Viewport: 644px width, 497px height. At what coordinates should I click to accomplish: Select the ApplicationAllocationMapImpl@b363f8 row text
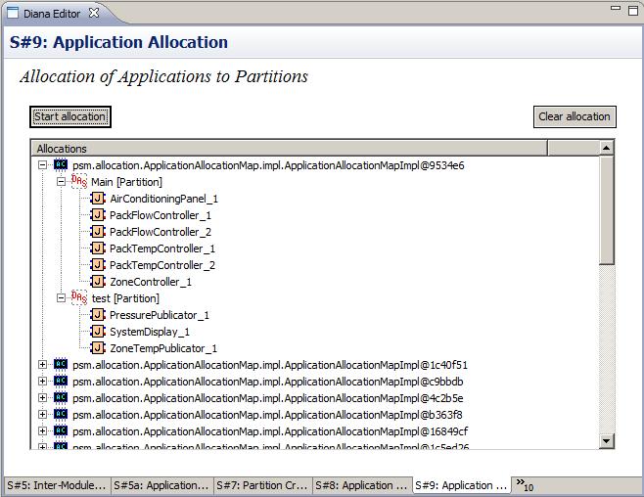[267, 415]
